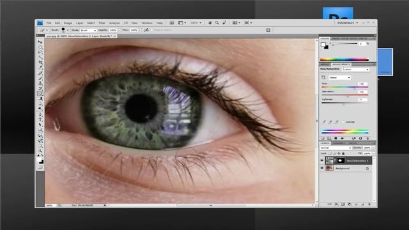Click return-to-adjustment-list arrow icon

pyautogui.click(x=323, y=139)
